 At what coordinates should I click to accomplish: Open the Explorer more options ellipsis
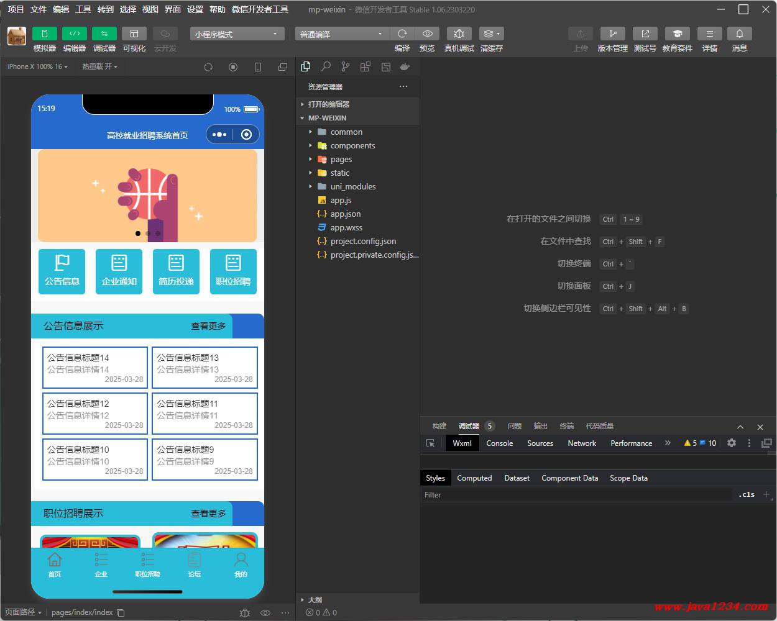[x=403, y=86]
